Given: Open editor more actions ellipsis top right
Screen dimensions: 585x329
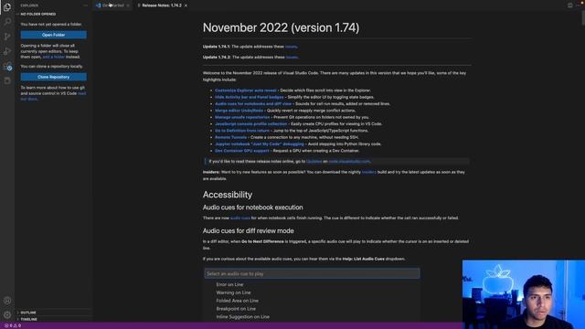Looking at the screenshot, I should click(579, 5).
